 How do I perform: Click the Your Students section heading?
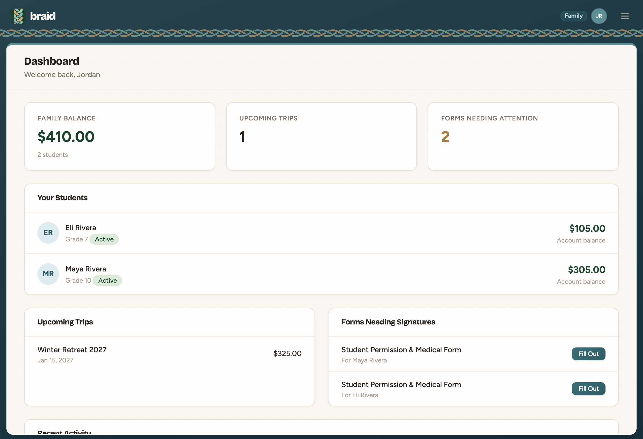pyautogui.click(x=62, y=198)
